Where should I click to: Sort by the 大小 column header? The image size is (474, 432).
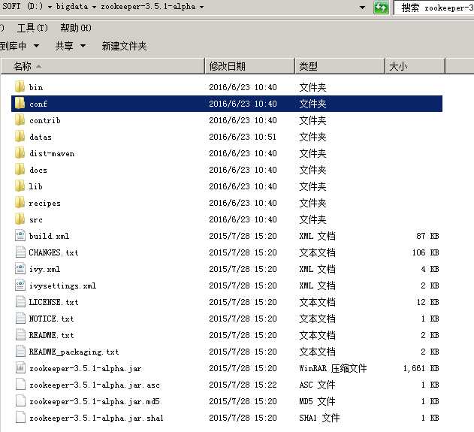pos(415,66)
